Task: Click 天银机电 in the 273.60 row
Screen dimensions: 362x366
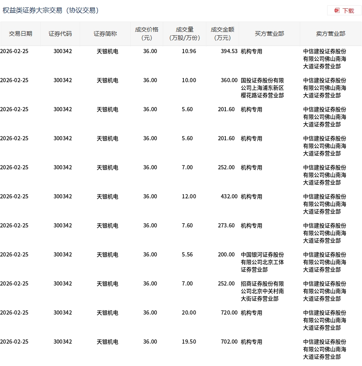Action: [x=108, y=225]
